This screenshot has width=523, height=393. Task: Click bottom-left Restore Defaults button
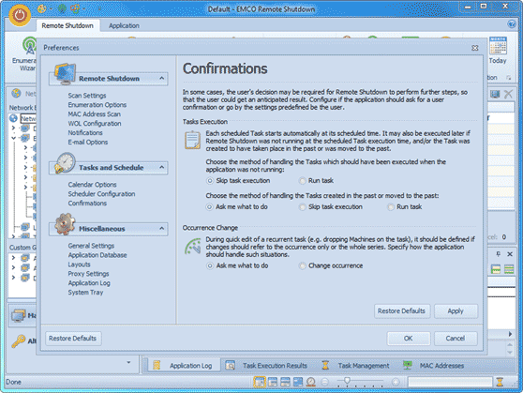click(x=73, y=339)
